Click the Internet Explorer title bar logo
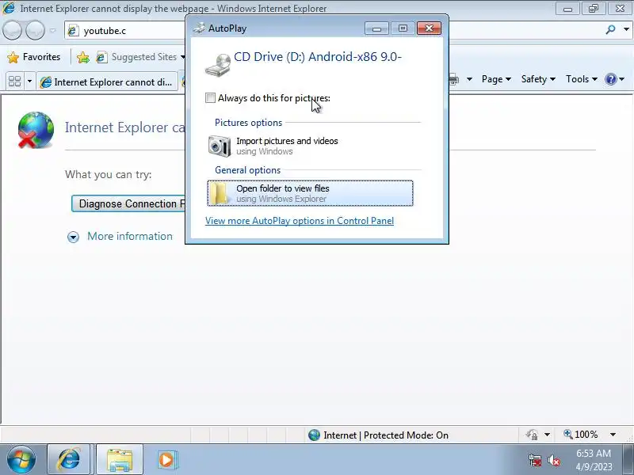This screenshot has height=475, width=634. click(9, 8)
